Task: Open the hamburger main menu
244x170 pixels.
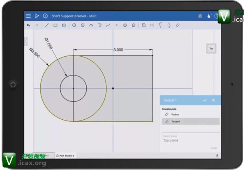Action: (x=28, y=16)
